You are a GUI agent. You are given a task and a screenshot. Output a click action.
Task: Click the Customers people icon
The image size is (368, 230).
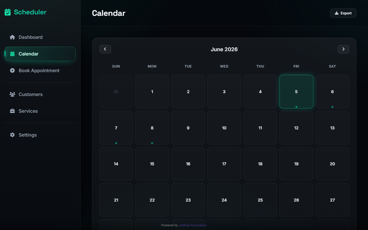click(12, 94)
